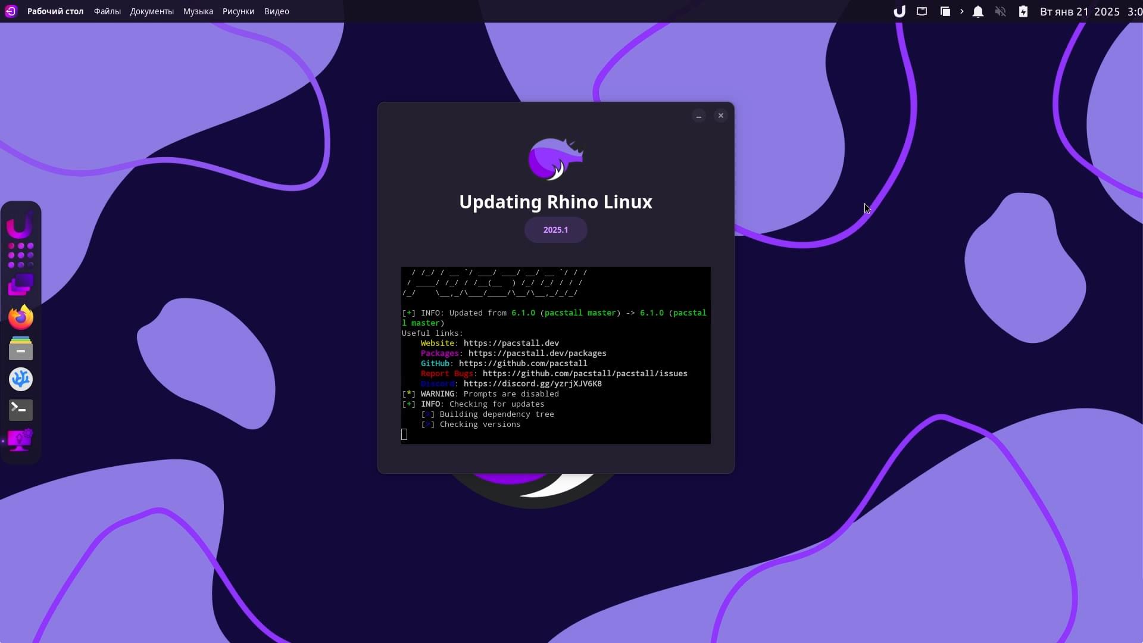
Task: Open the app grid dots in the dock
Action: point(21,255)
